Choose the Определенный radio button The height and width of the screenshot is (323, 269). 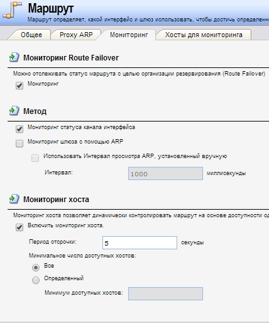tap(36, 280)
